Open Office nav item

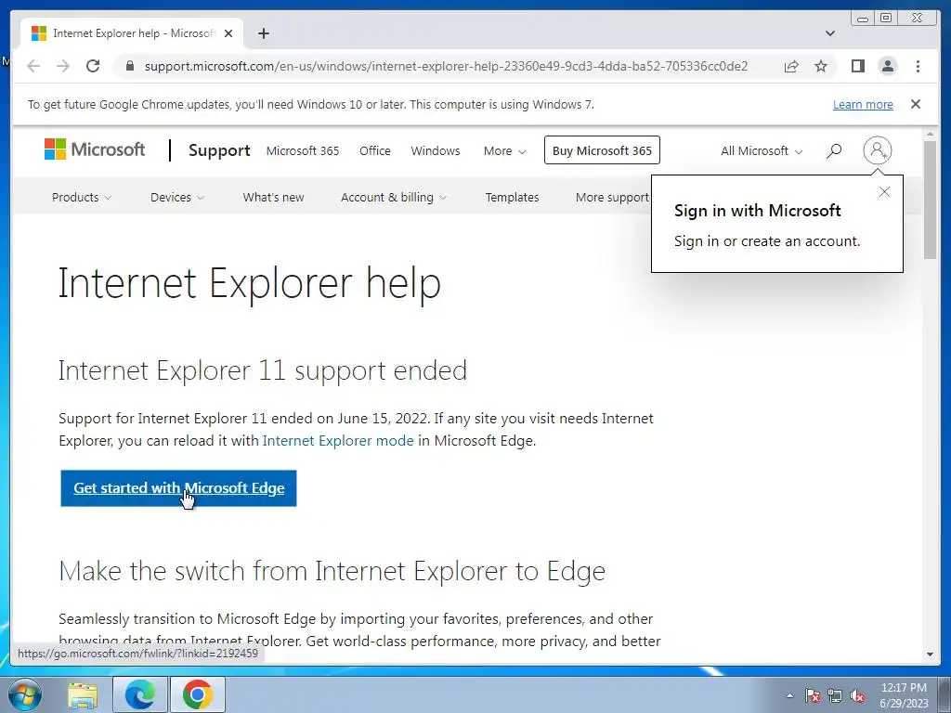click(375, 150)
